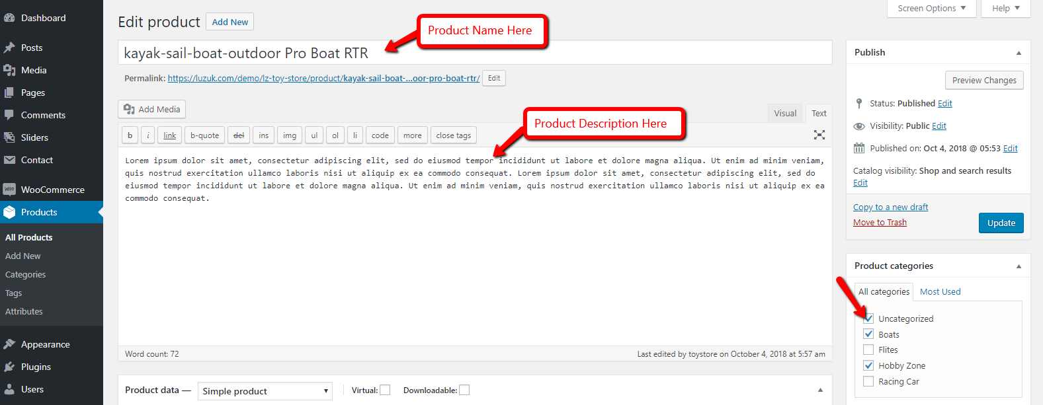The height and width of the screenshot is (405, 1043).
Task: Click the Preview Changes button
Action: 984,80
